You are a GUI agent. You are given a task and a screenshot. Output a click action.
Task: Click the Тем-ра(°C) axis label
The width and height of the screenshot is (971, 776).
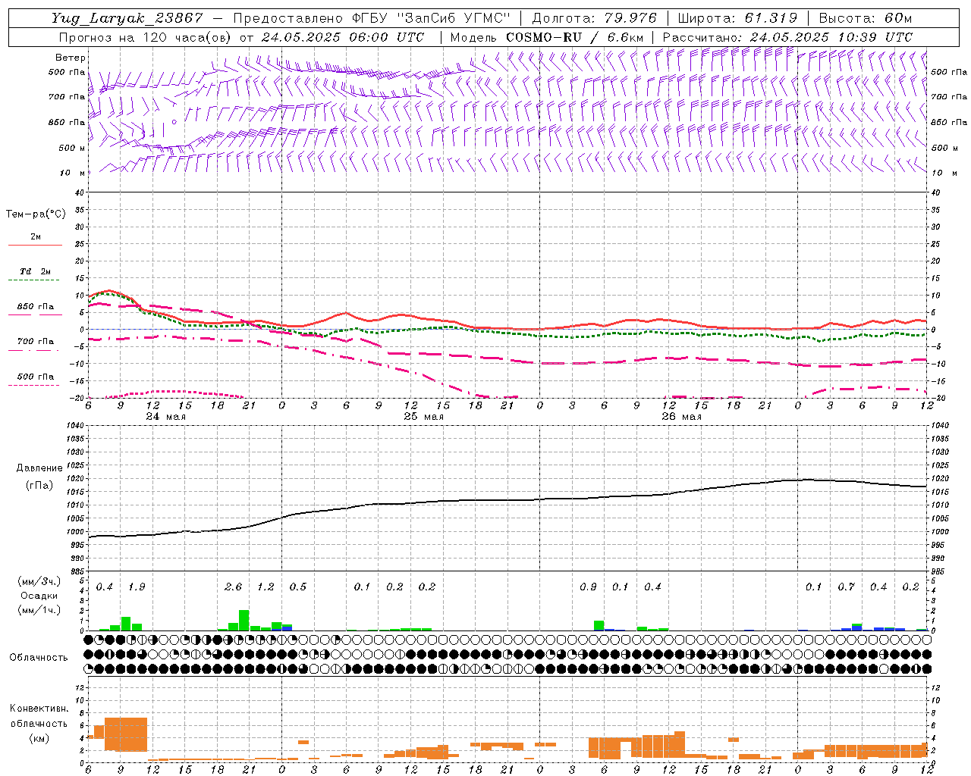[36, 214]
